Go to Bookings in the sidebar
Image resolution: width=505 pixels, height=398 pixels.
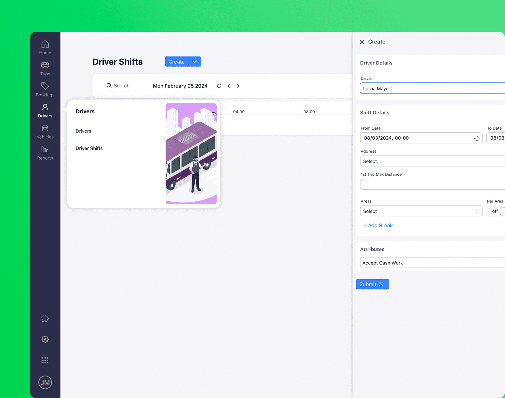[x=45, y=90]
